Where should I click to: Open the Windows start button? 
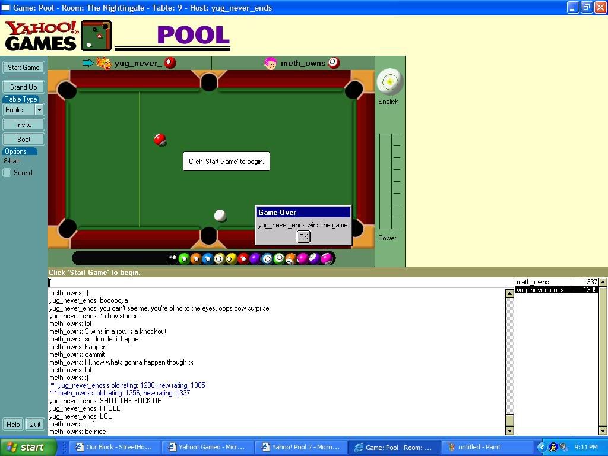click(28, 447)
